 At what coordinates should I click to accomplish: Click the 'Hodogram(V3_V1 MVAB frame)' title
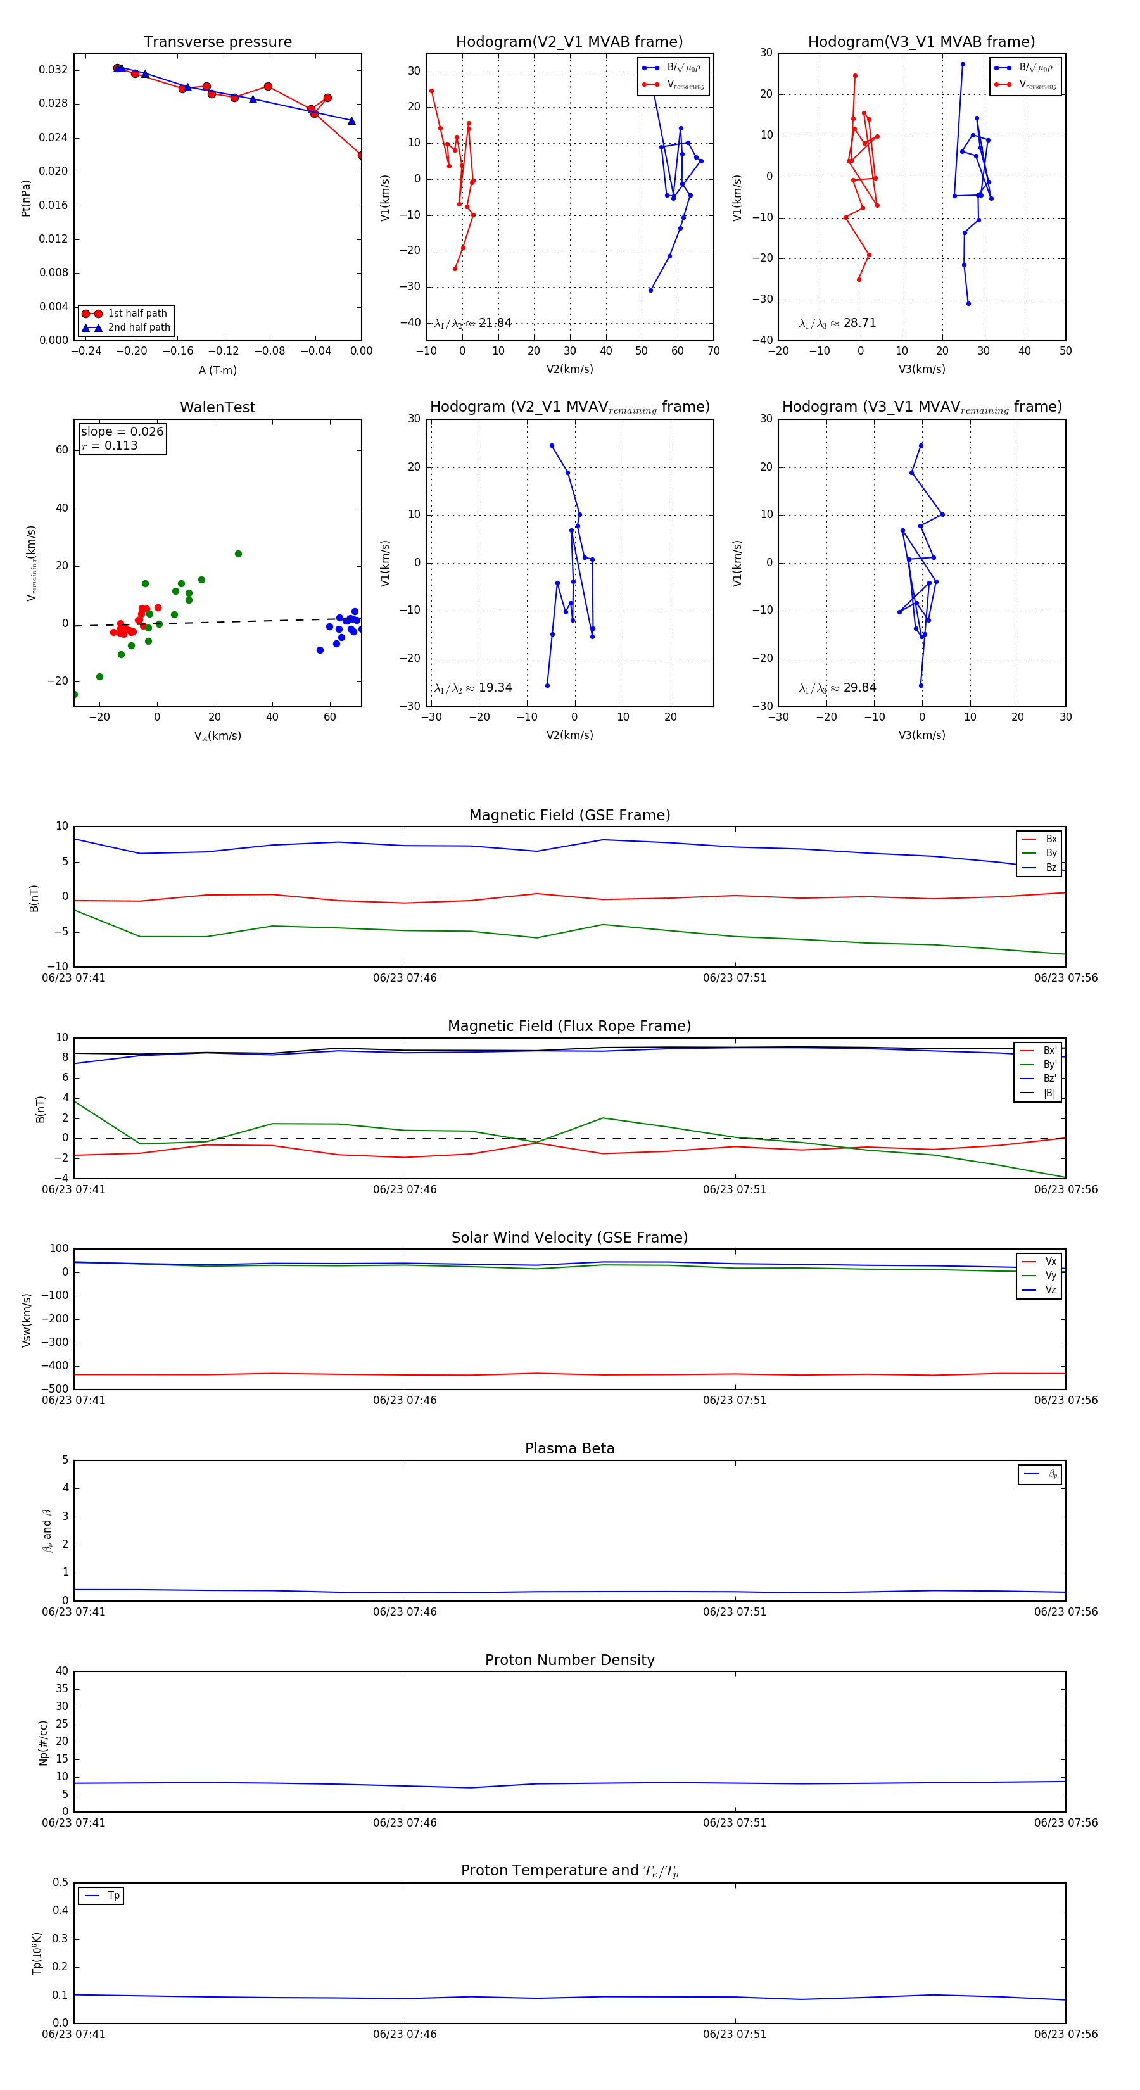point(921,42)
